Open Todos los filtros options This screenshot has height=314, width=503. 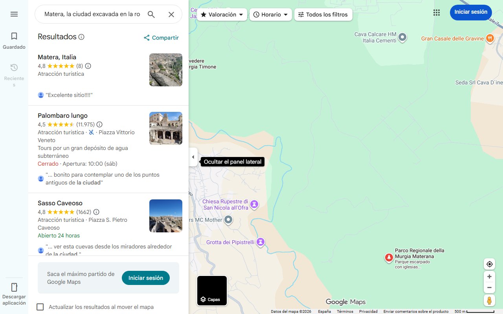point(323,15)
